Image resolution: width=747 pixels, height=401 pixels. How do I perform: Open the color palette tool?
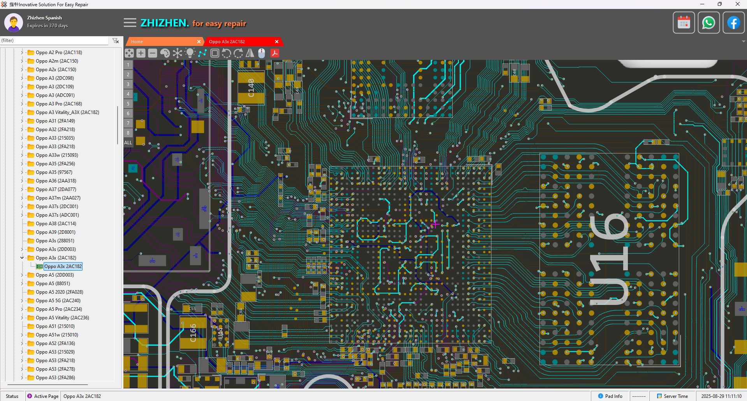pos(165,53)
